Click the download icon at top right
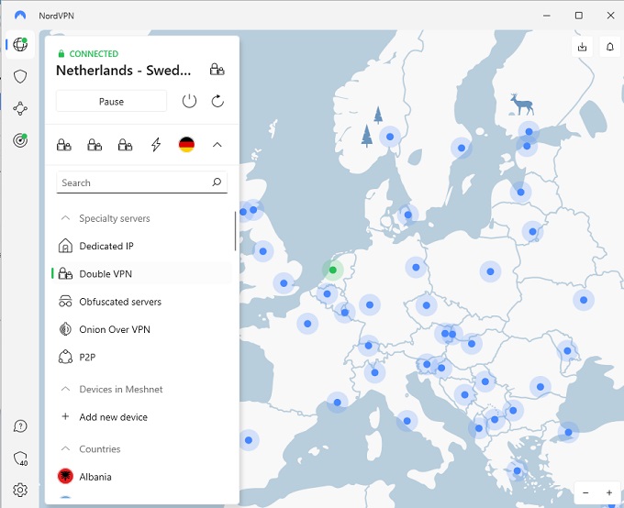 (x=582, y=47)
